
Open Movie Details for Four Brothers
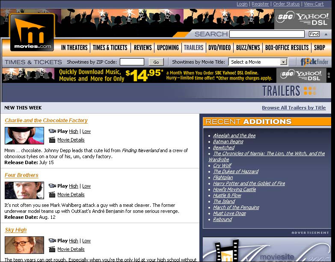71,194
